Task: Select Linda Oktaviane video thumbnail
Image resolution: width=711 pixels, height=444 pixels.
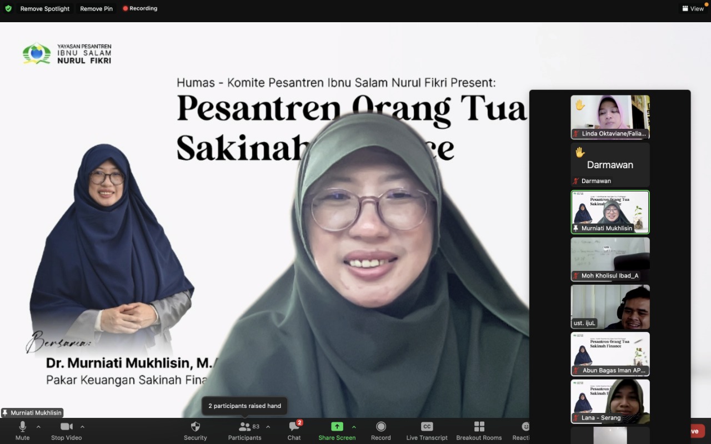Action: tap(610, 117)
